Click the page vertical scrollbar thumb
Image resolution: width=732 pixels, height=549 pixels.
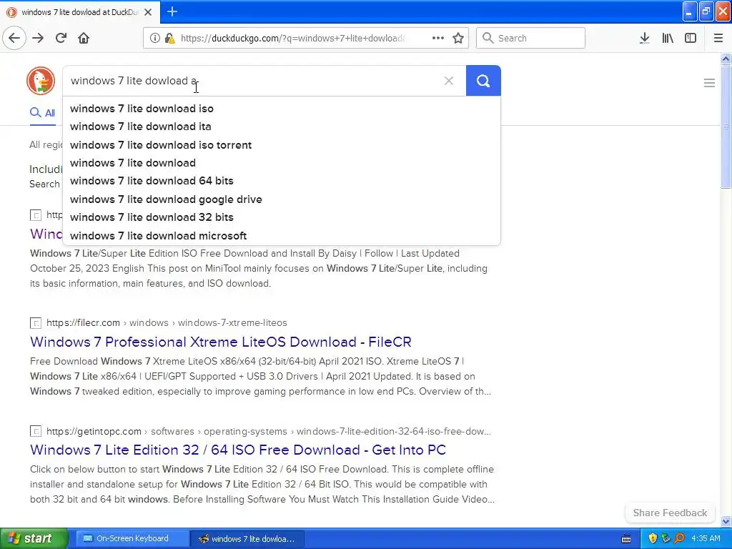pyautogui.click(x=726, y=127)
